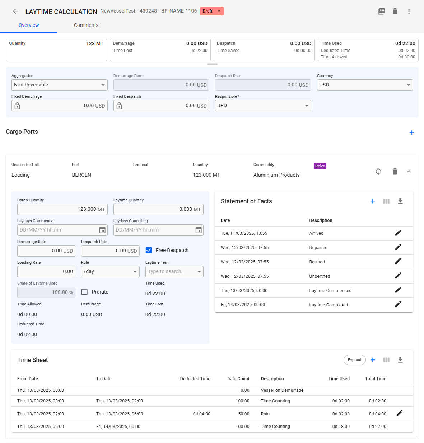The height and width of the screenshot is (443, 424).
Task: Edit the Laytime Commenced fact entry
Action: [398, 290]
